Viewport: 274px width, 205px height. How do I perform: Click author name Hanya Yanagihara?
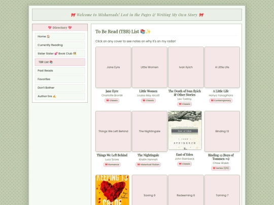tap(221, 96)
